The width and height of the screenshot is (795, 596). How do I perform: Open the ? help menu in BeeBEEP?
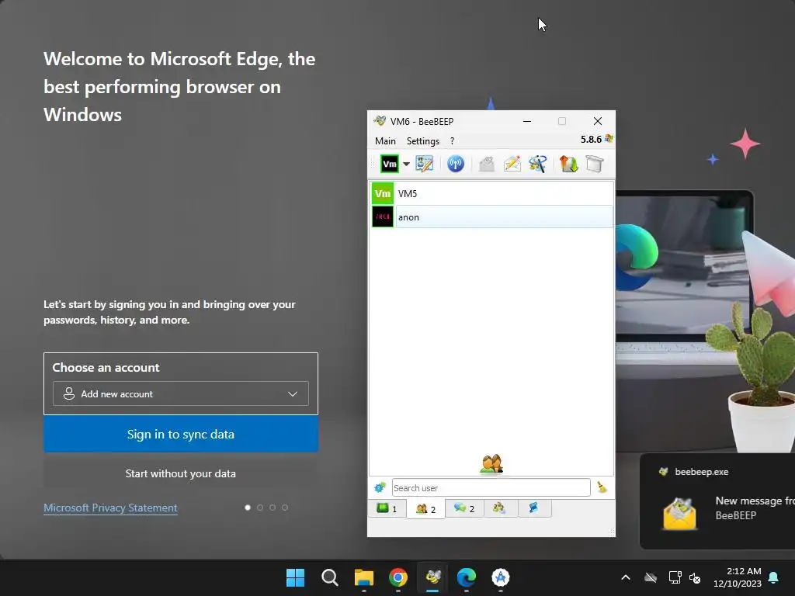[453, 141]
